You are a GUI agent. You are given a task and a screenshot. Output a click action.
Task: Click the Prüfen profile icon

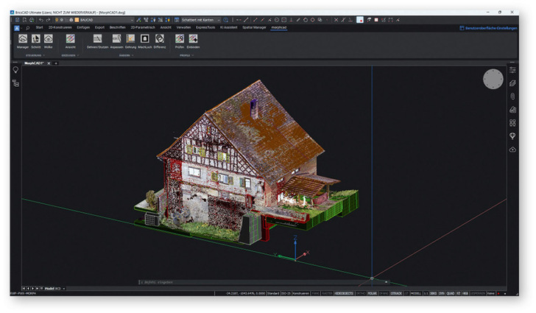(180, 40)
